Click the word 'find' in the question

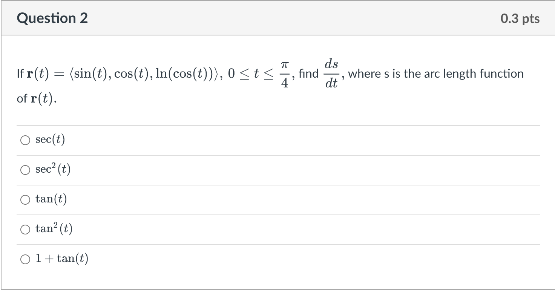click(x=308, y=74)
